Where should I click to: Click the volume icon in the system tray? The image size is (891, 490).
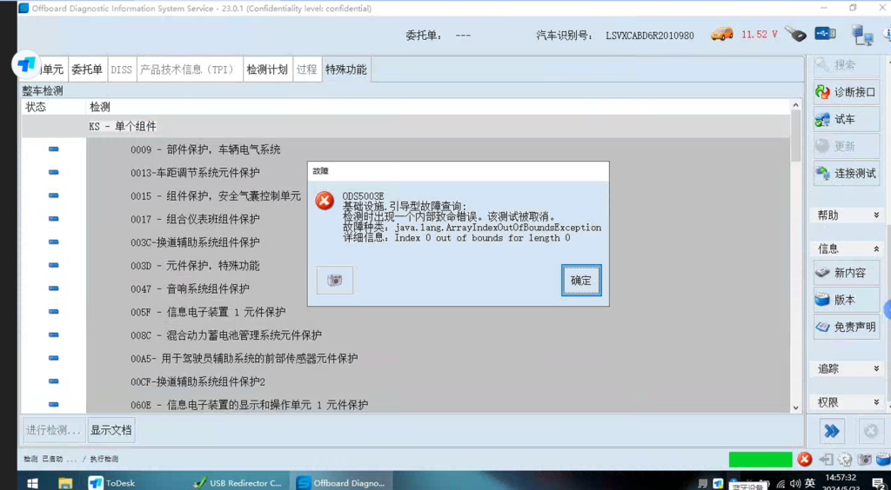tap(795, 483)
